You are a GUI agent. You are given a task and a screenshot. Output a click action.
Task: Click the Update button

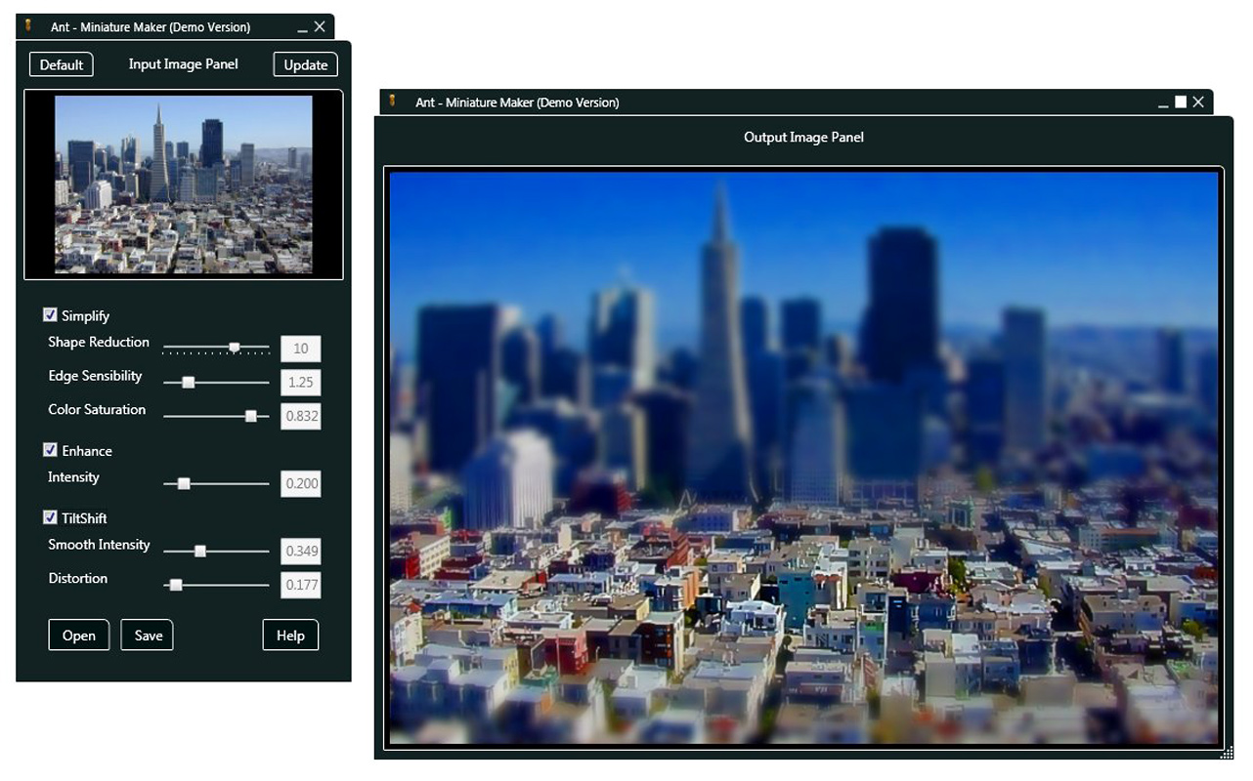[x=305, y=64]
